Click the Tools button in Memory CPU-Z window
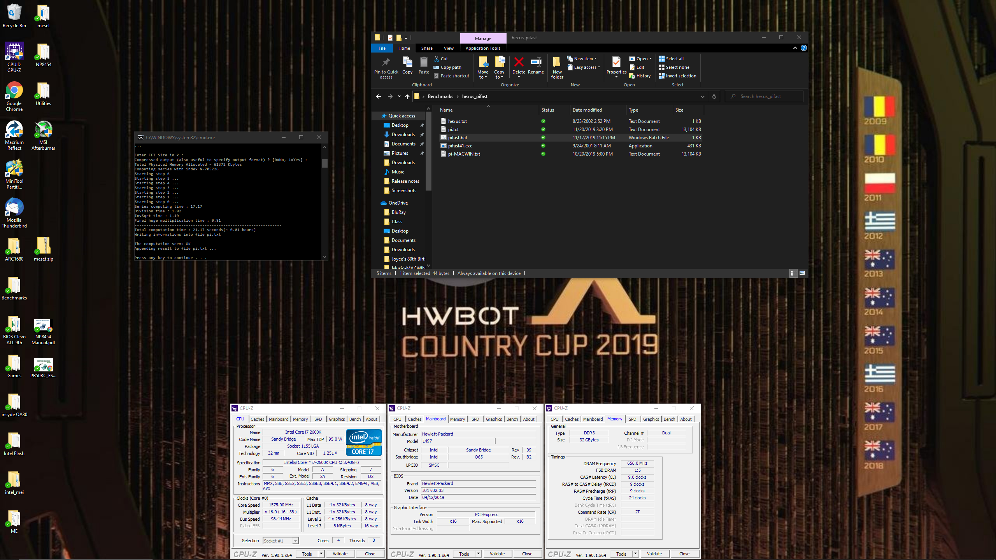This screenshot has height=560, width=996. click(621, 553)
